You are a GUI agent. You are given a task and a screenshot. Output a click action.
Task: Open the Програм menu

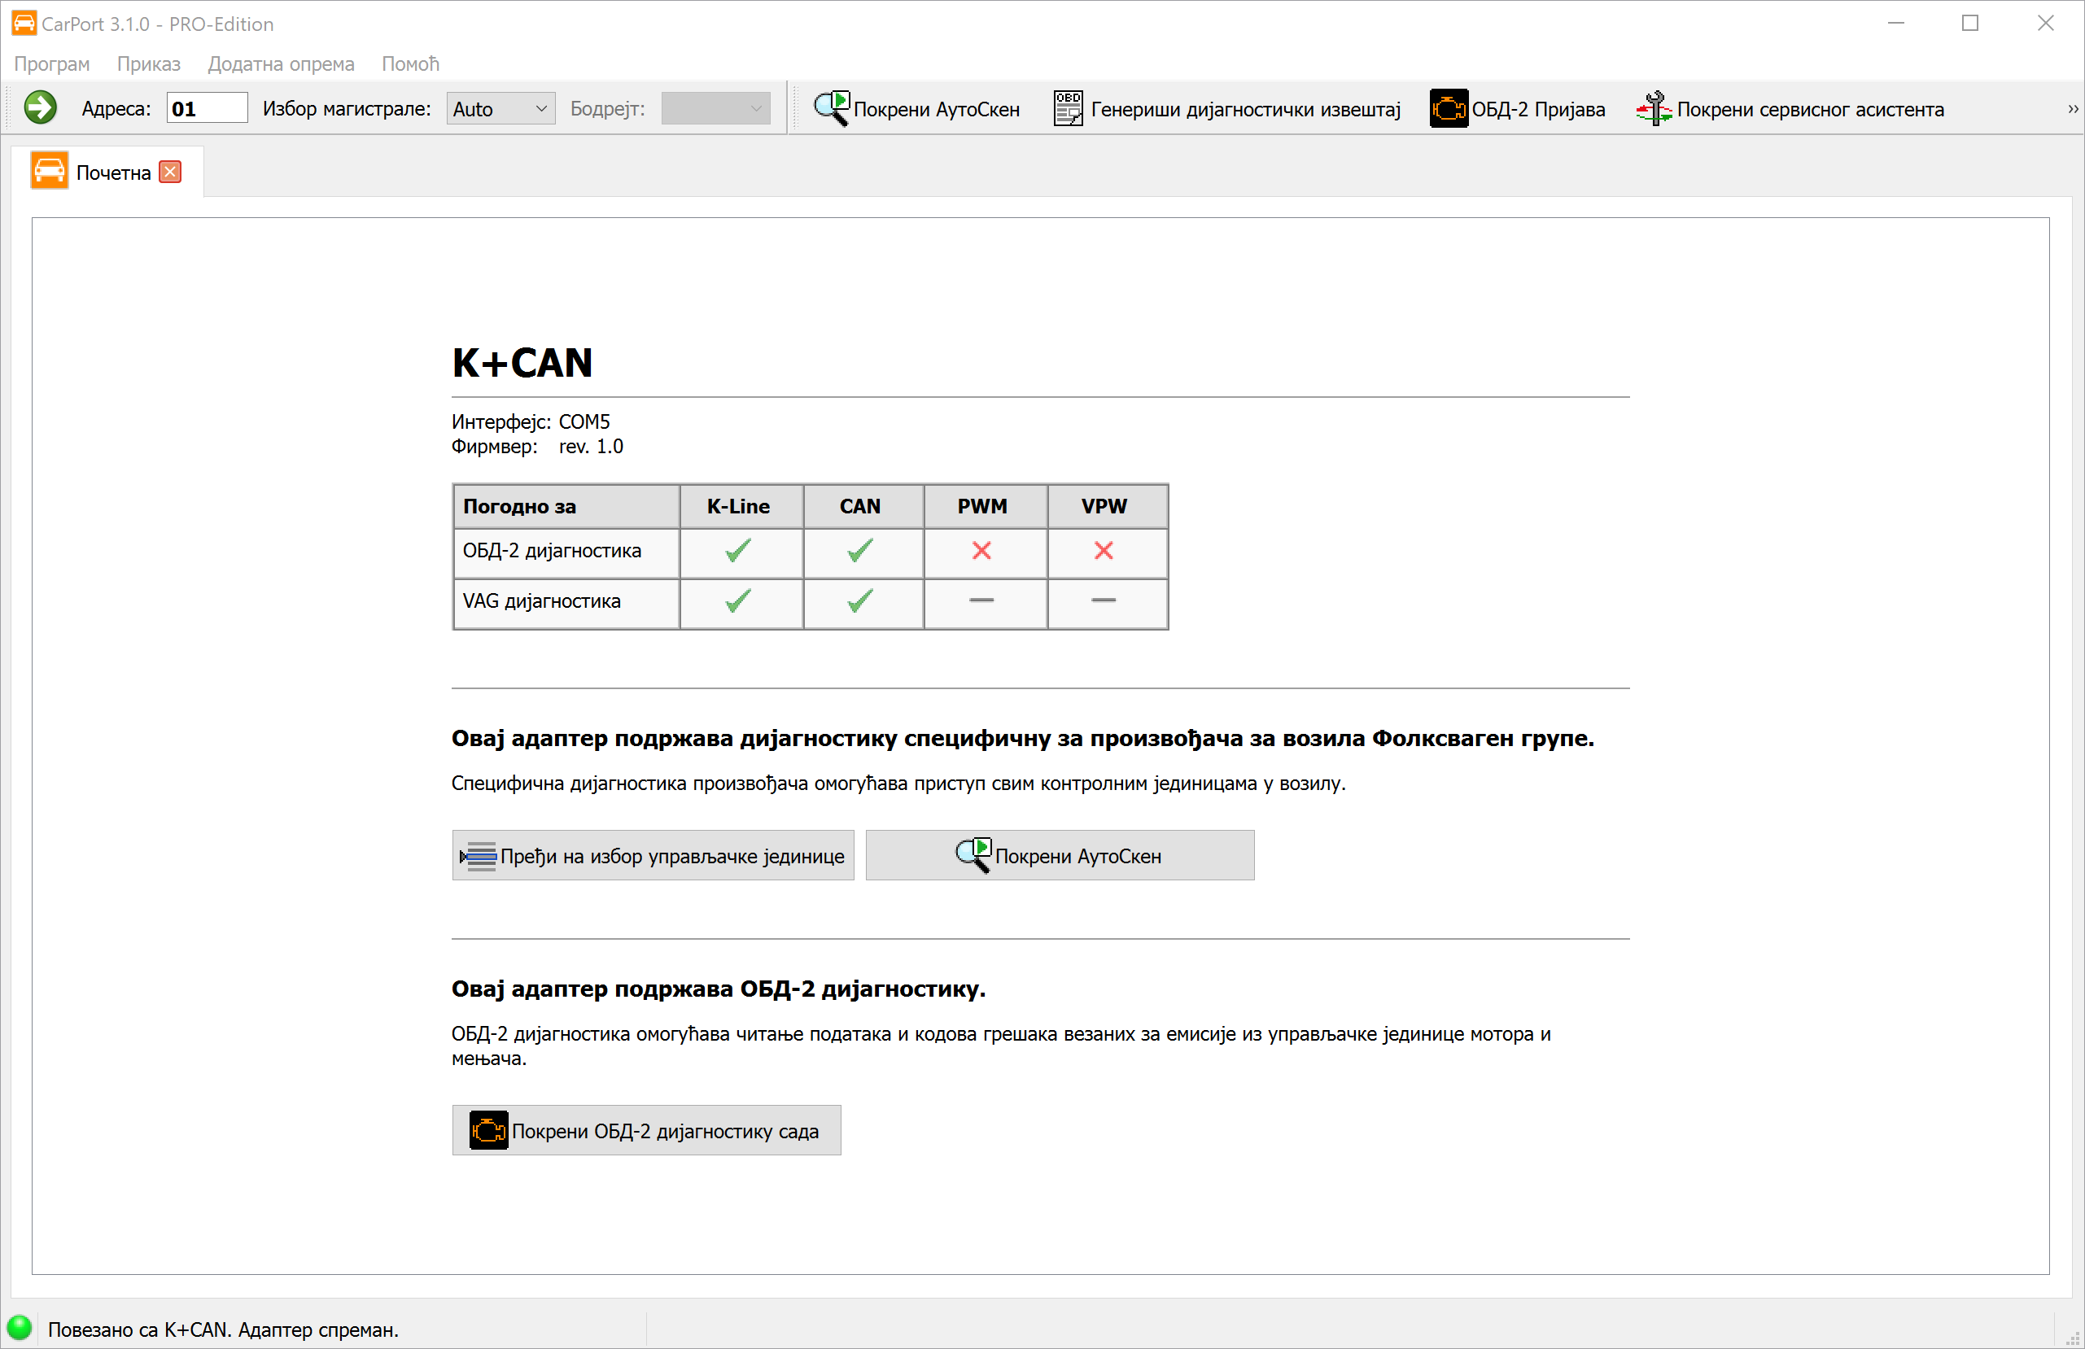tap(52, 64)
